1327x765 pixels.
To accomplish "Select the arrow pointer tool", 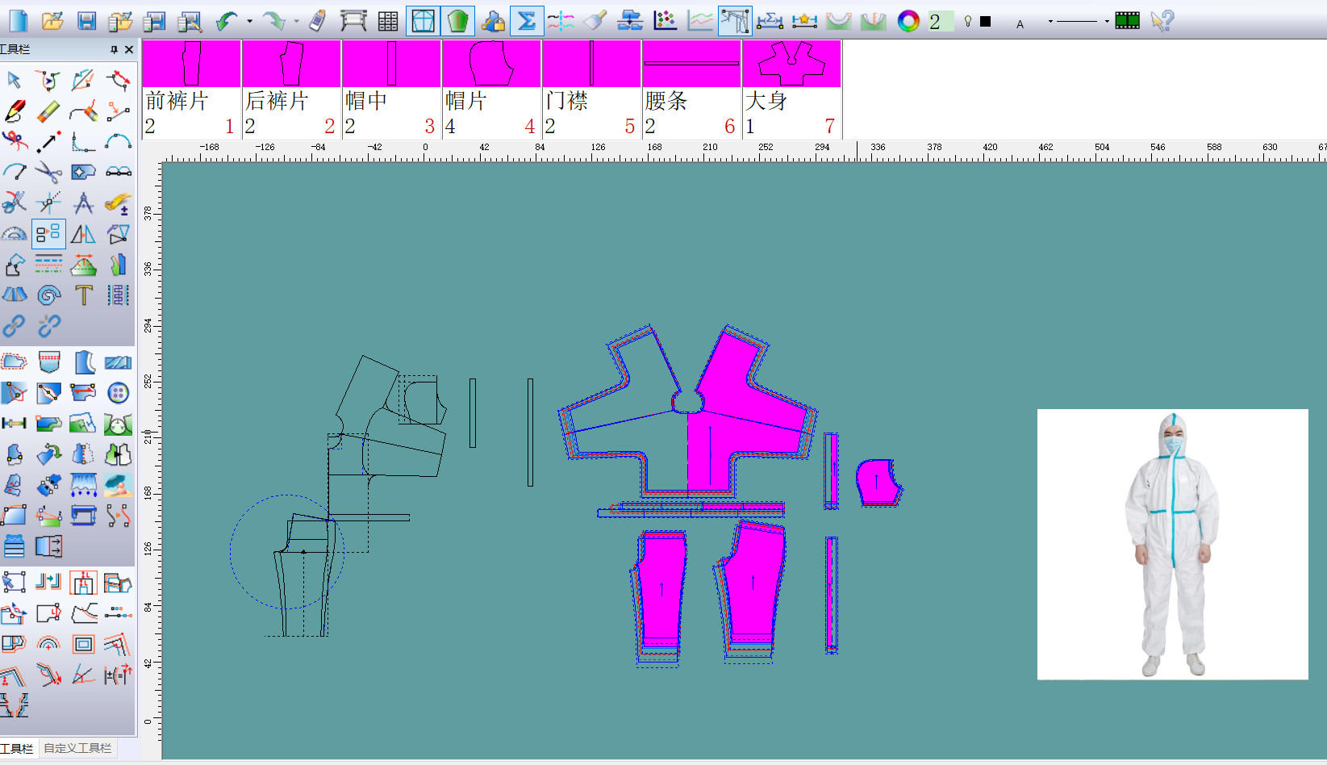I will tap(14, 80).
